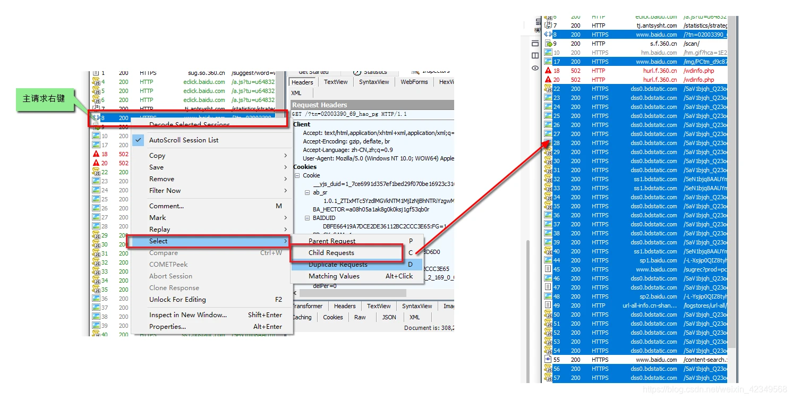Click Properties... in the context menu
The width and height of the screenshot is (792, 399).
click(x=212, y=327)
